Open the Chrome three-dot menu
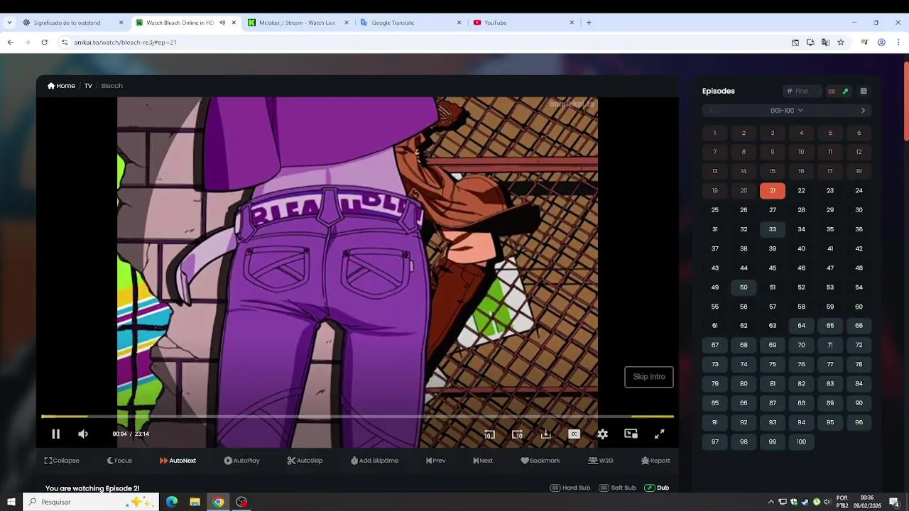 [897, 43]
